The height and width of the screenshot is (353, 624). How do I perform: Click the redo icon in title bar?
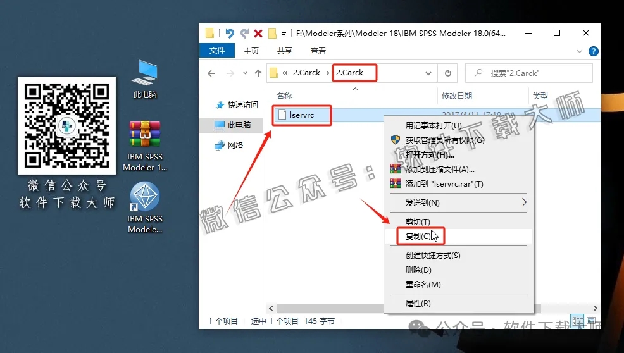[244, 34]
